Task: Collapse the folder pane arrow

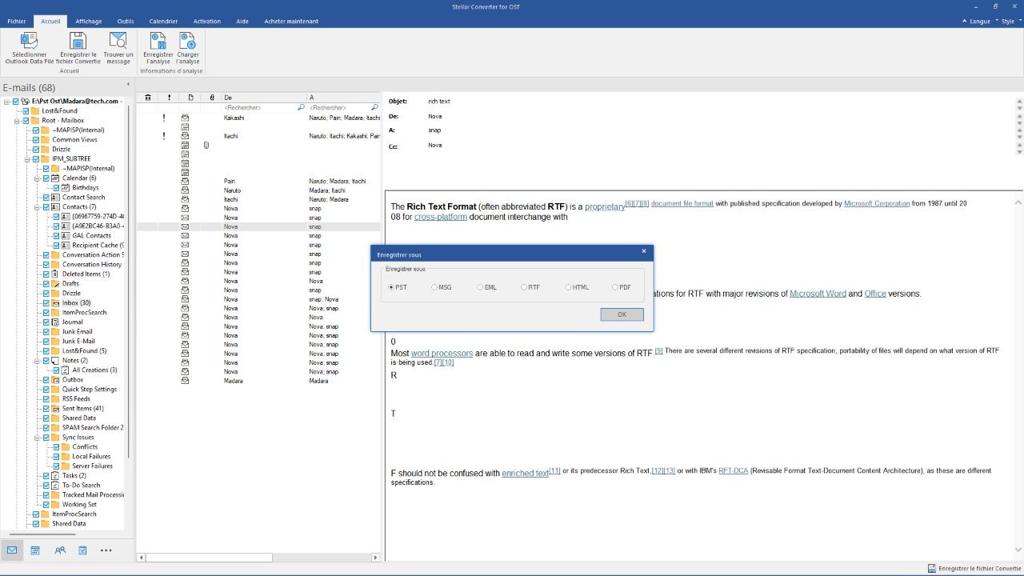Action: tap(128, 85)
